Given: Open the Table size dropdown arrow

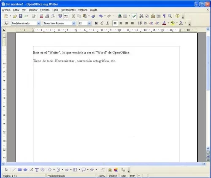Looking at the screenshot, I should point(129,16).
